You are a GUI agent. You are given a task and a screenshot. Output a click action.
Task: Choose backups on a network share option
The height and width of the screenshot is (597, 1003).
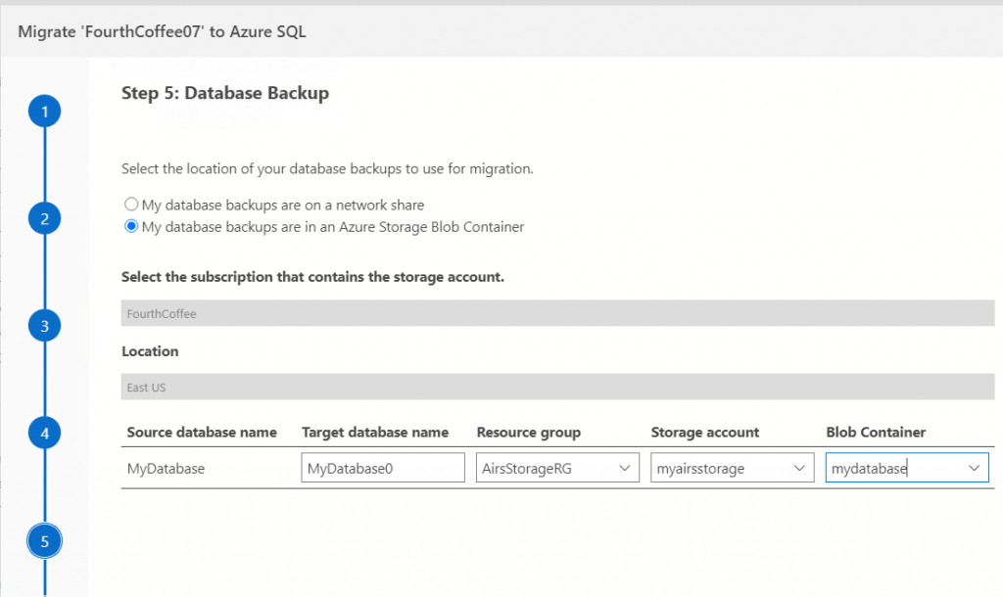[x=131, y=205]
